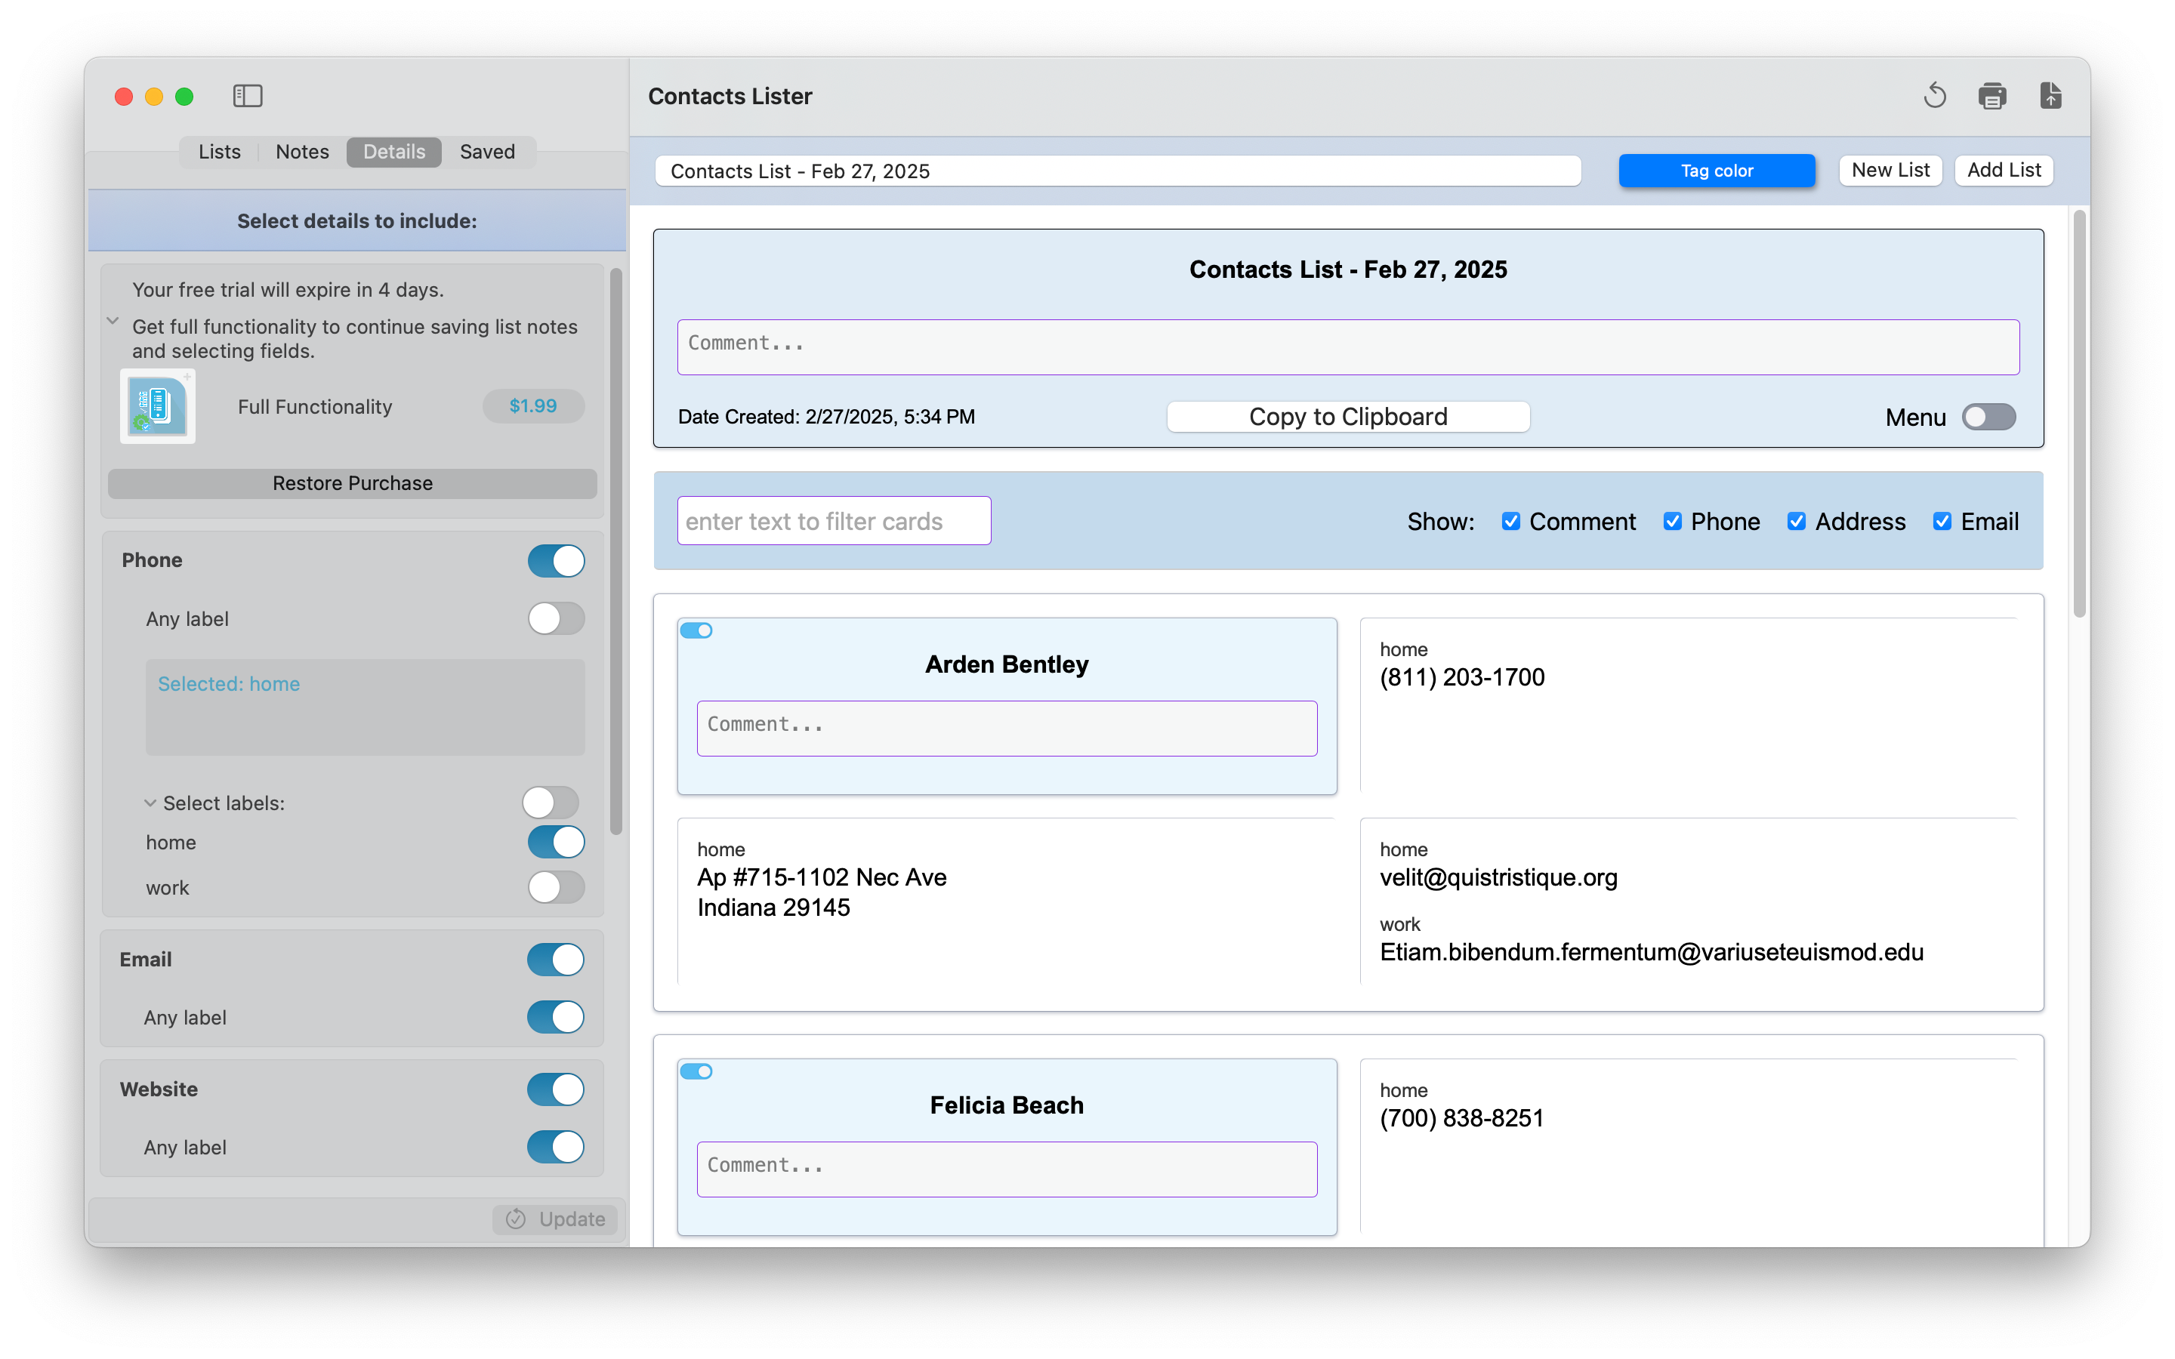Uncheck the Phone show checkbox
2175x1359 pixels.
[1673, 521]
